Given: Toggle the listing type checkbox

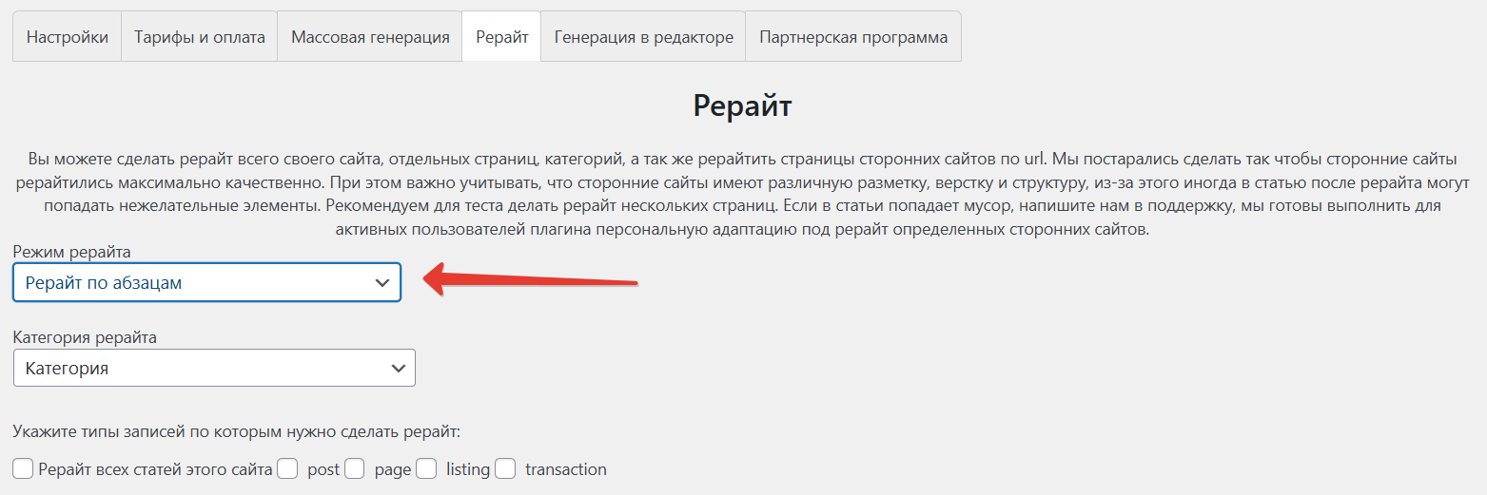Looking at the screenshot, I should tap(426, 468).
